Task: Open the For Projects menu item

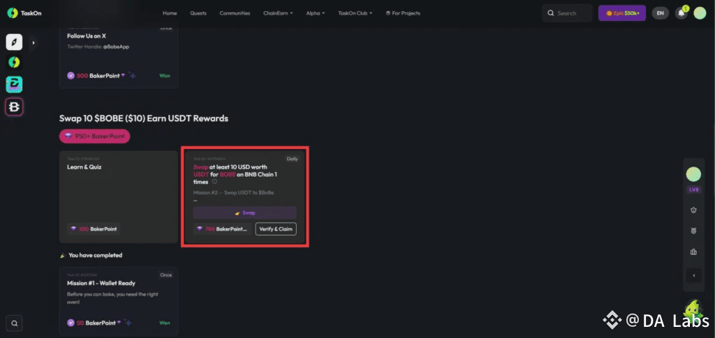Action: point(403,13)
